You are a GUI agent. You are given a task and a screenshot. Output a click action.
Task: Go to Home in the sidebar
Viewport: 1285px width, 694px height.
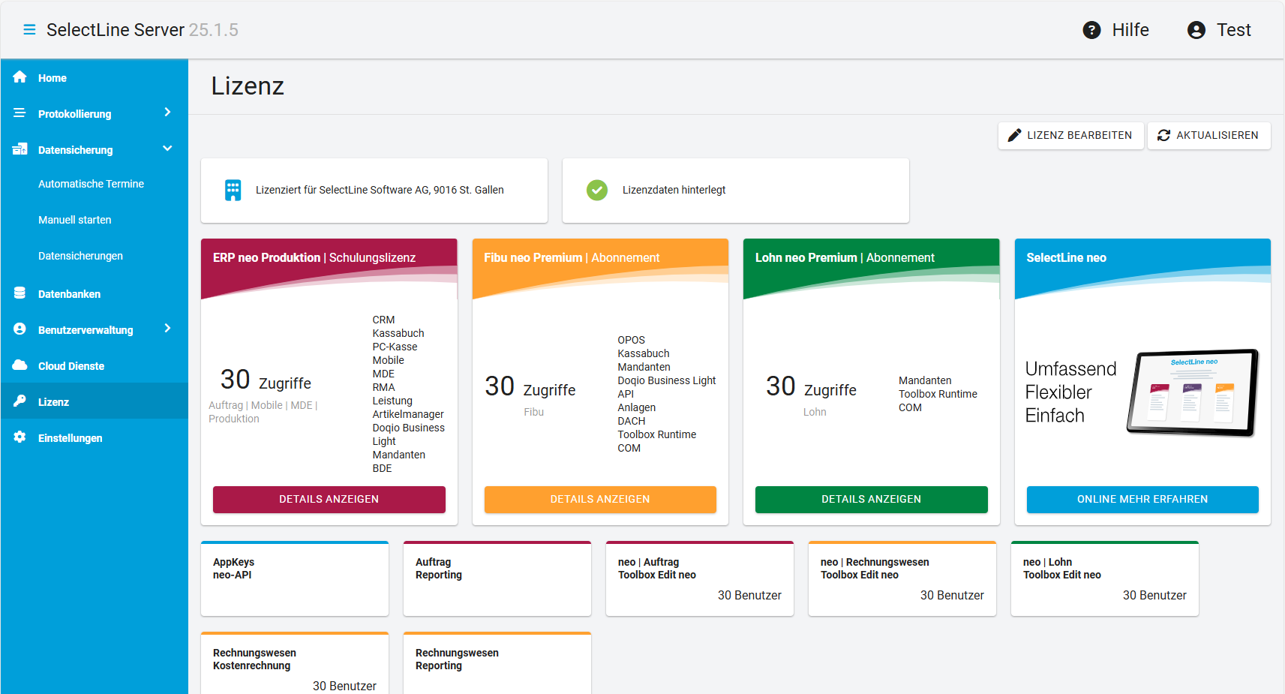95,77
